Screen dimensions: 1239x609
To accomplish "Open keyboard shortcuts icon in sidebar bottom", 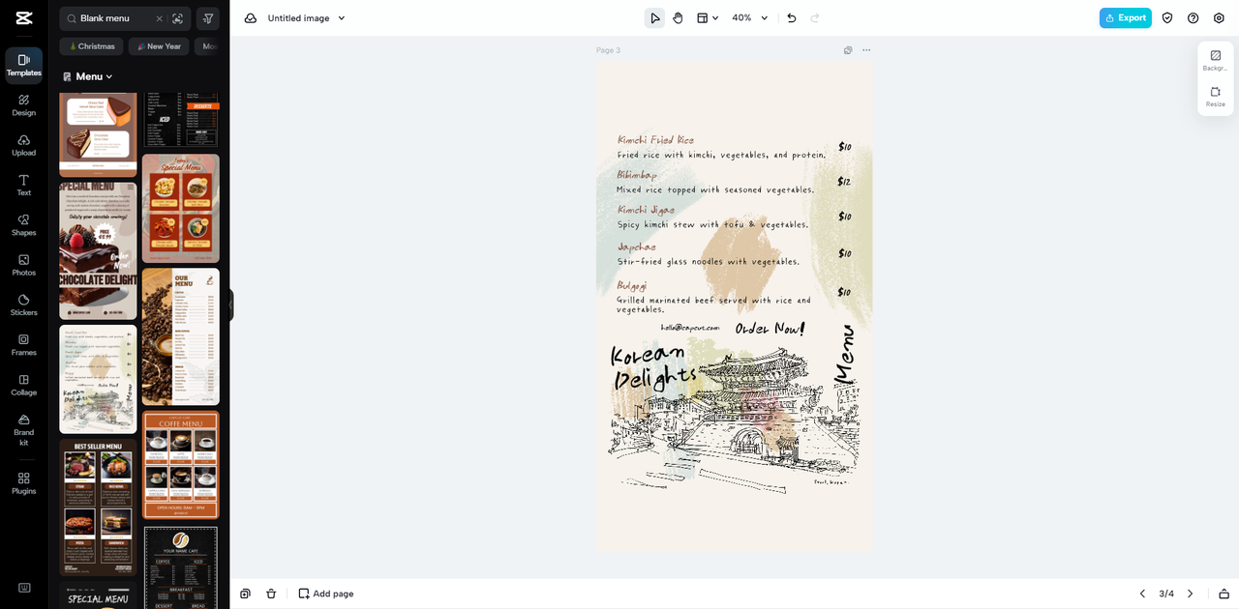I will coord(24,588).
